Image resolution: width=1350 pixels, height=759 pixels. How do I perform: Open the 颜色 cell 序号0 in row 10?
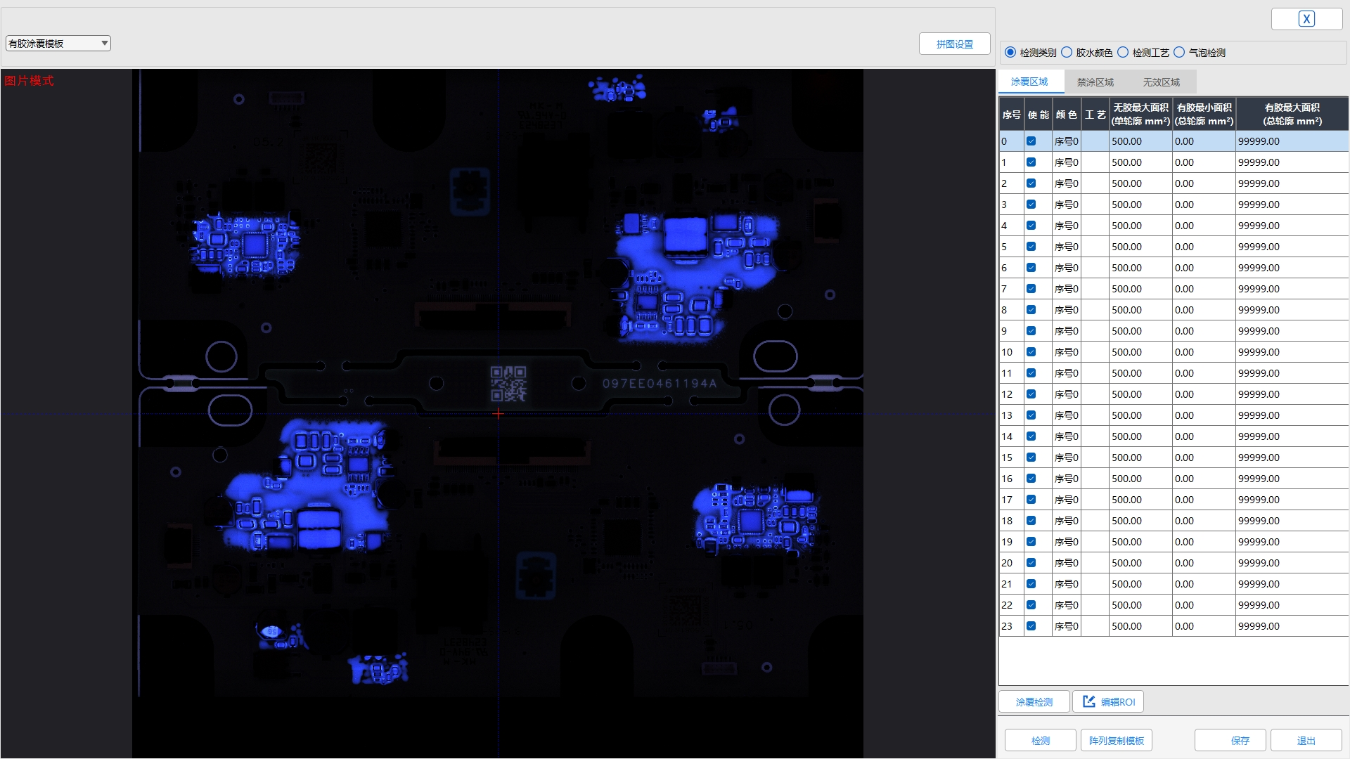click(1067, 352)
